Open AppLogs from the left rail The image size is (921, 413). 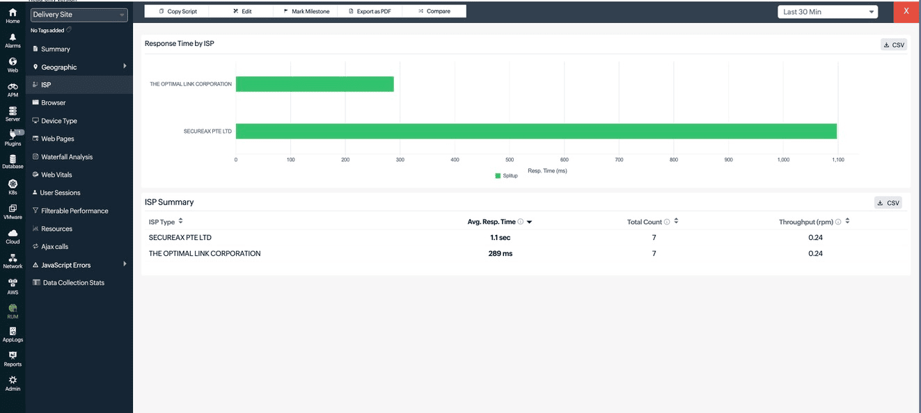coord(13,334)
